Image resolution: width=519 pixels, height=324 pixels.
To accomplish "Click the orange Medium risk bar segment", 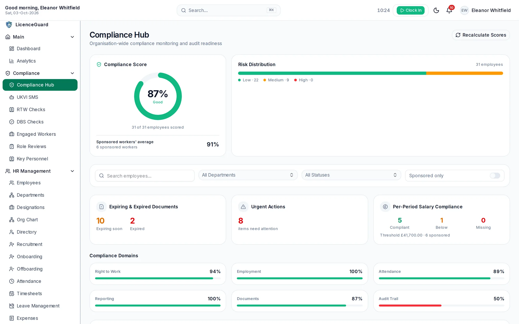I will tap(465, 73).
